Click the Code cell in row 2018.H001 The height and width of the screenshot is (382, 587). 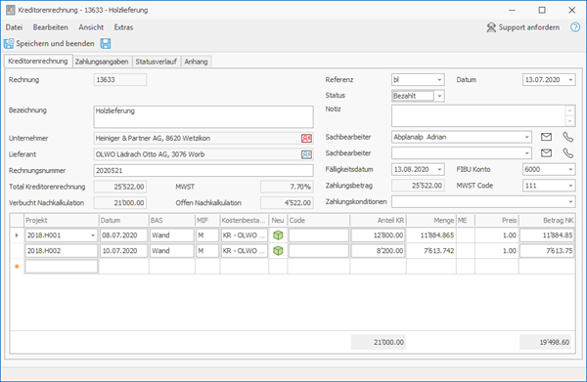(x=319, y=235)
